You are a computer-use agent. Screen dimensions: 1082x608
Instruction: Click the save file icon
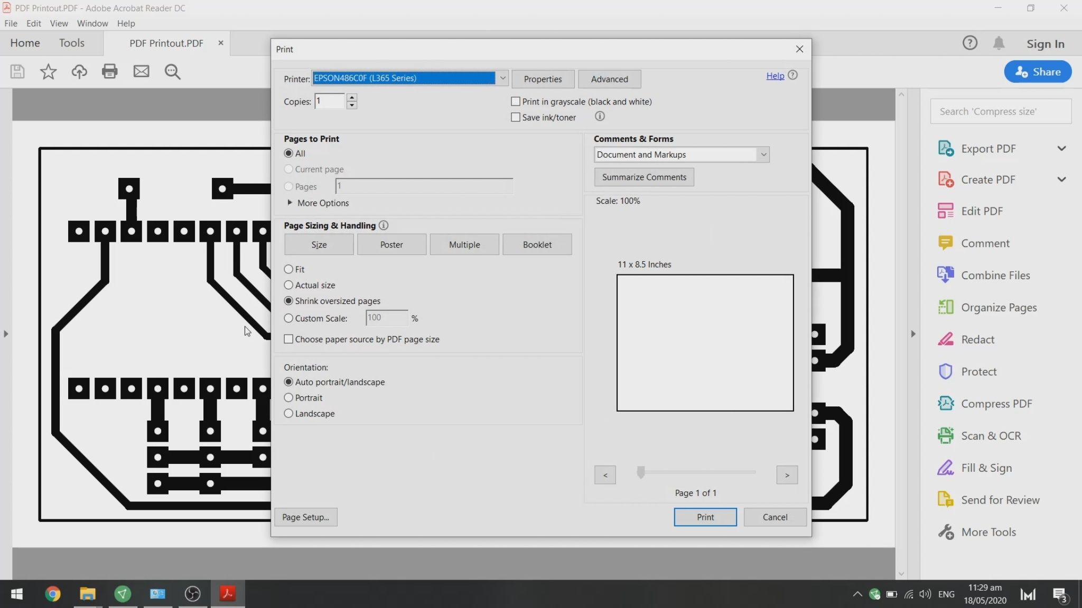17,71
